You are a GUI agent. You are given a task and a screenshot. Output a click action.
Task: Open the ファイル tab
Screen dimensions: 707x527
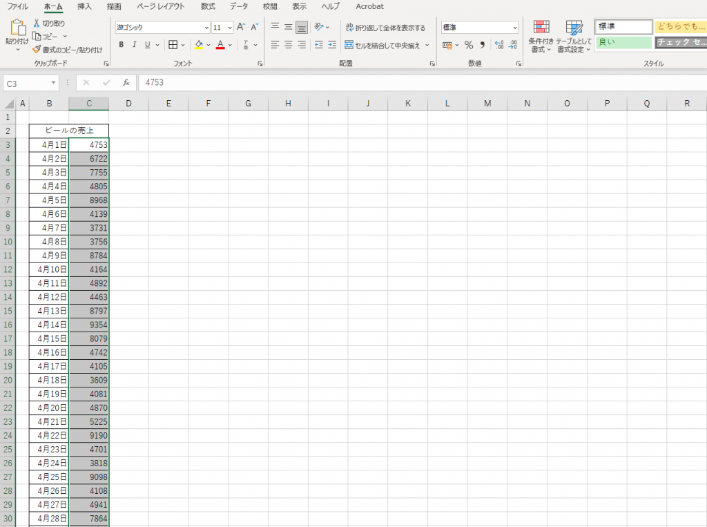pos(17,6)
